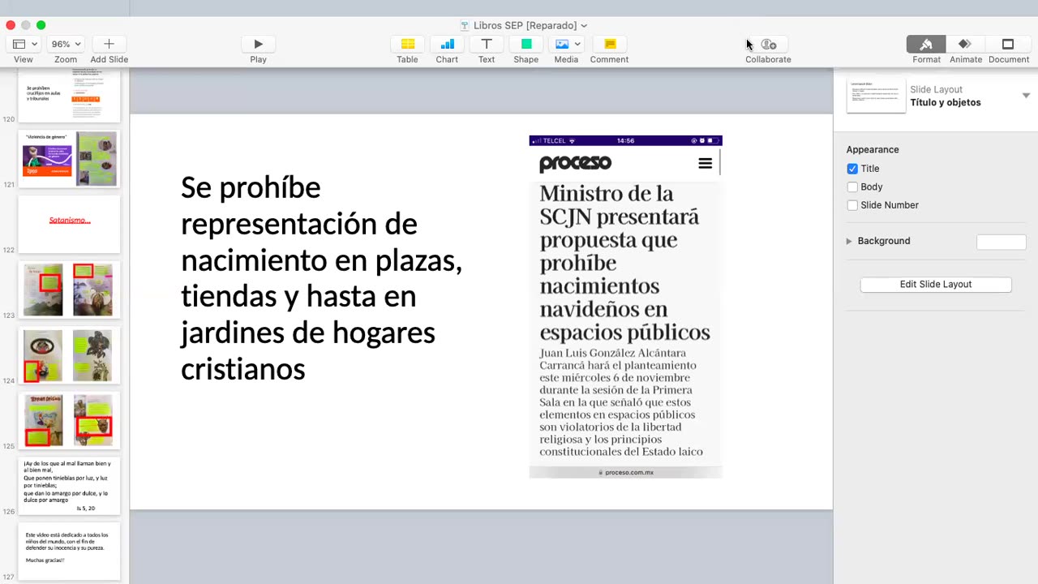Open the Background color well
The width and height of the screenshot is (1038, 584).
[1002, 241]
